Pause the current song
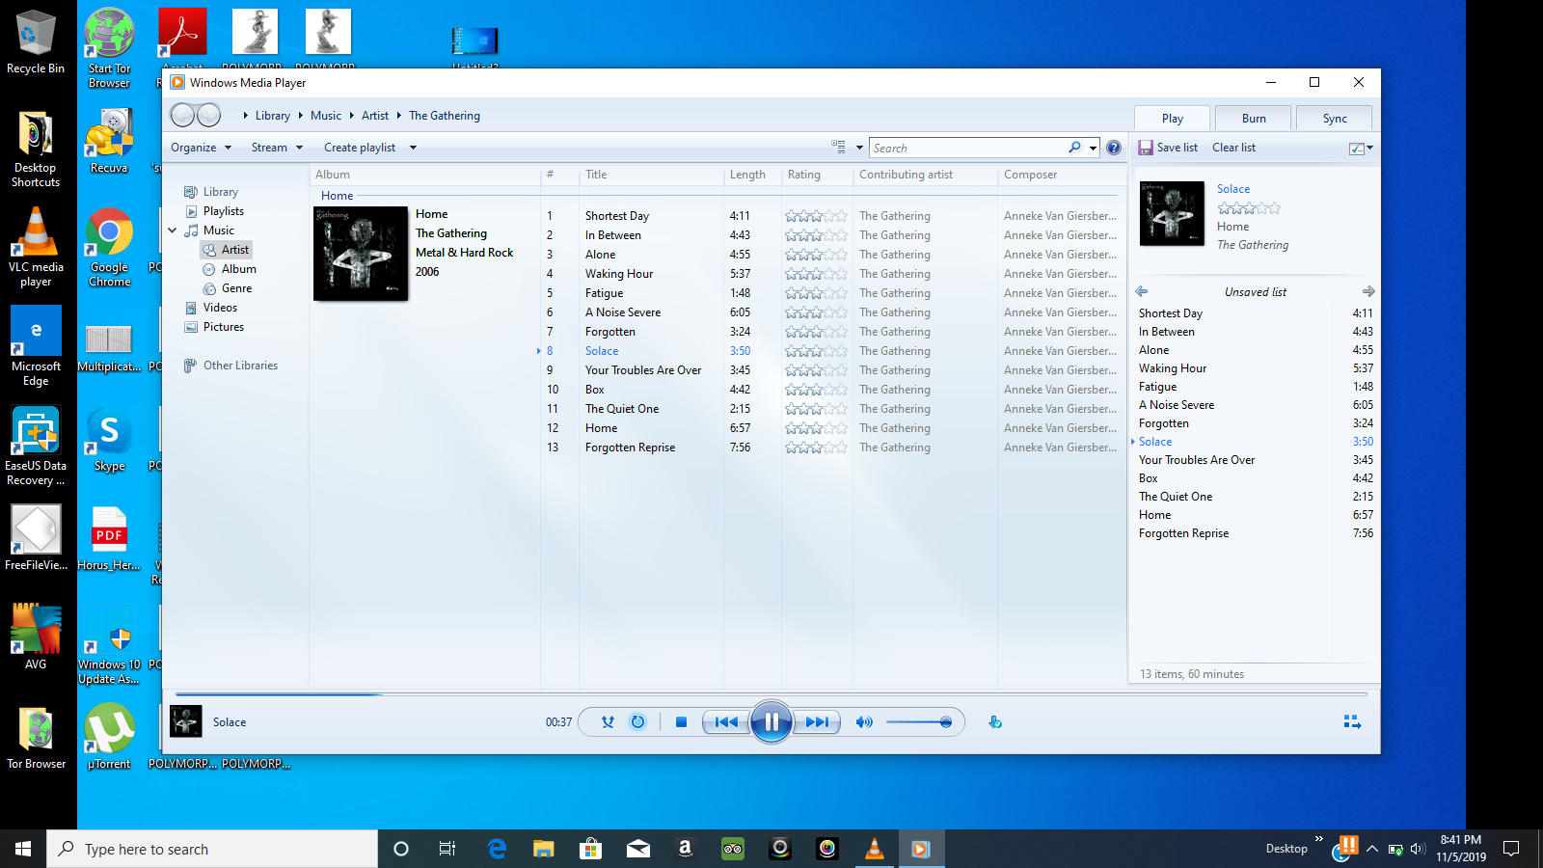This screenshot has width=1543, height=868. coord(771,721)
